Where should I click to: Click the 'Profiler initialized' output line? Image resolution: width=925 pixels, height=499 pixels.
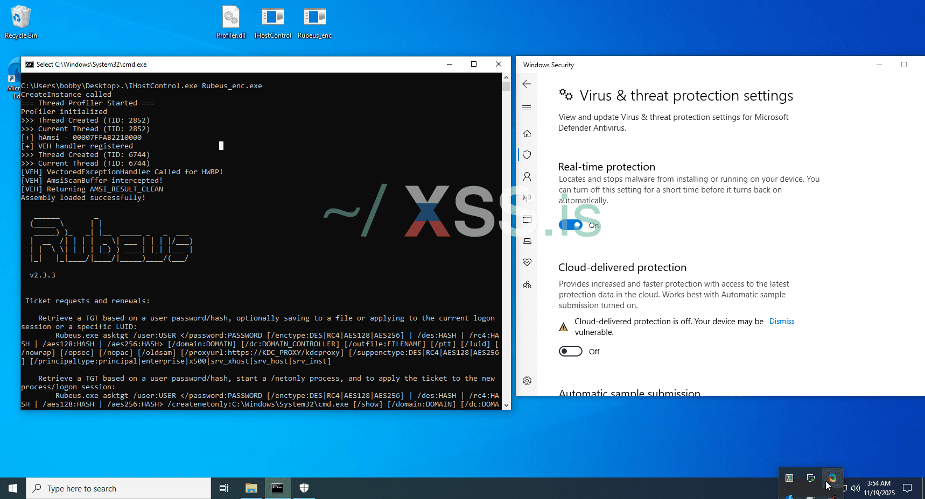pos(64,112)
